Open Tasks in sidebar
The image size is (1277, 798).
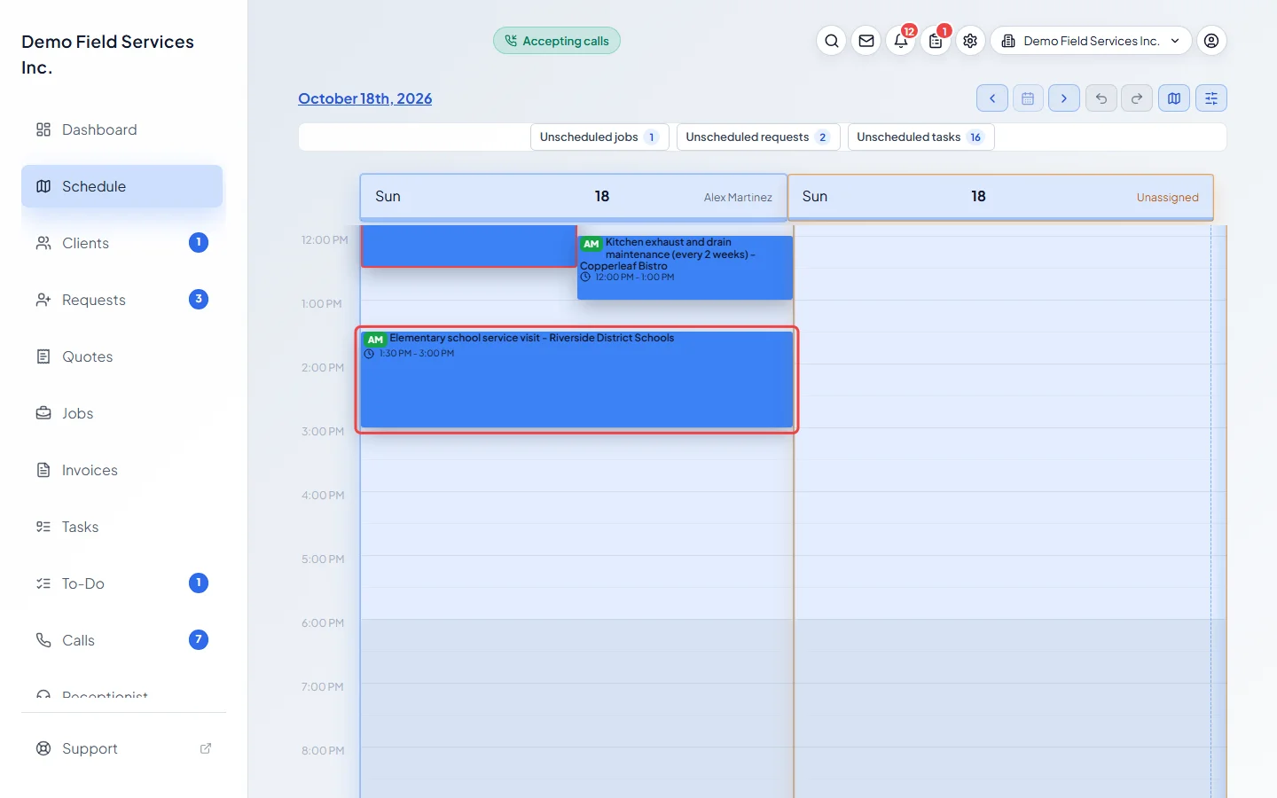122,527
